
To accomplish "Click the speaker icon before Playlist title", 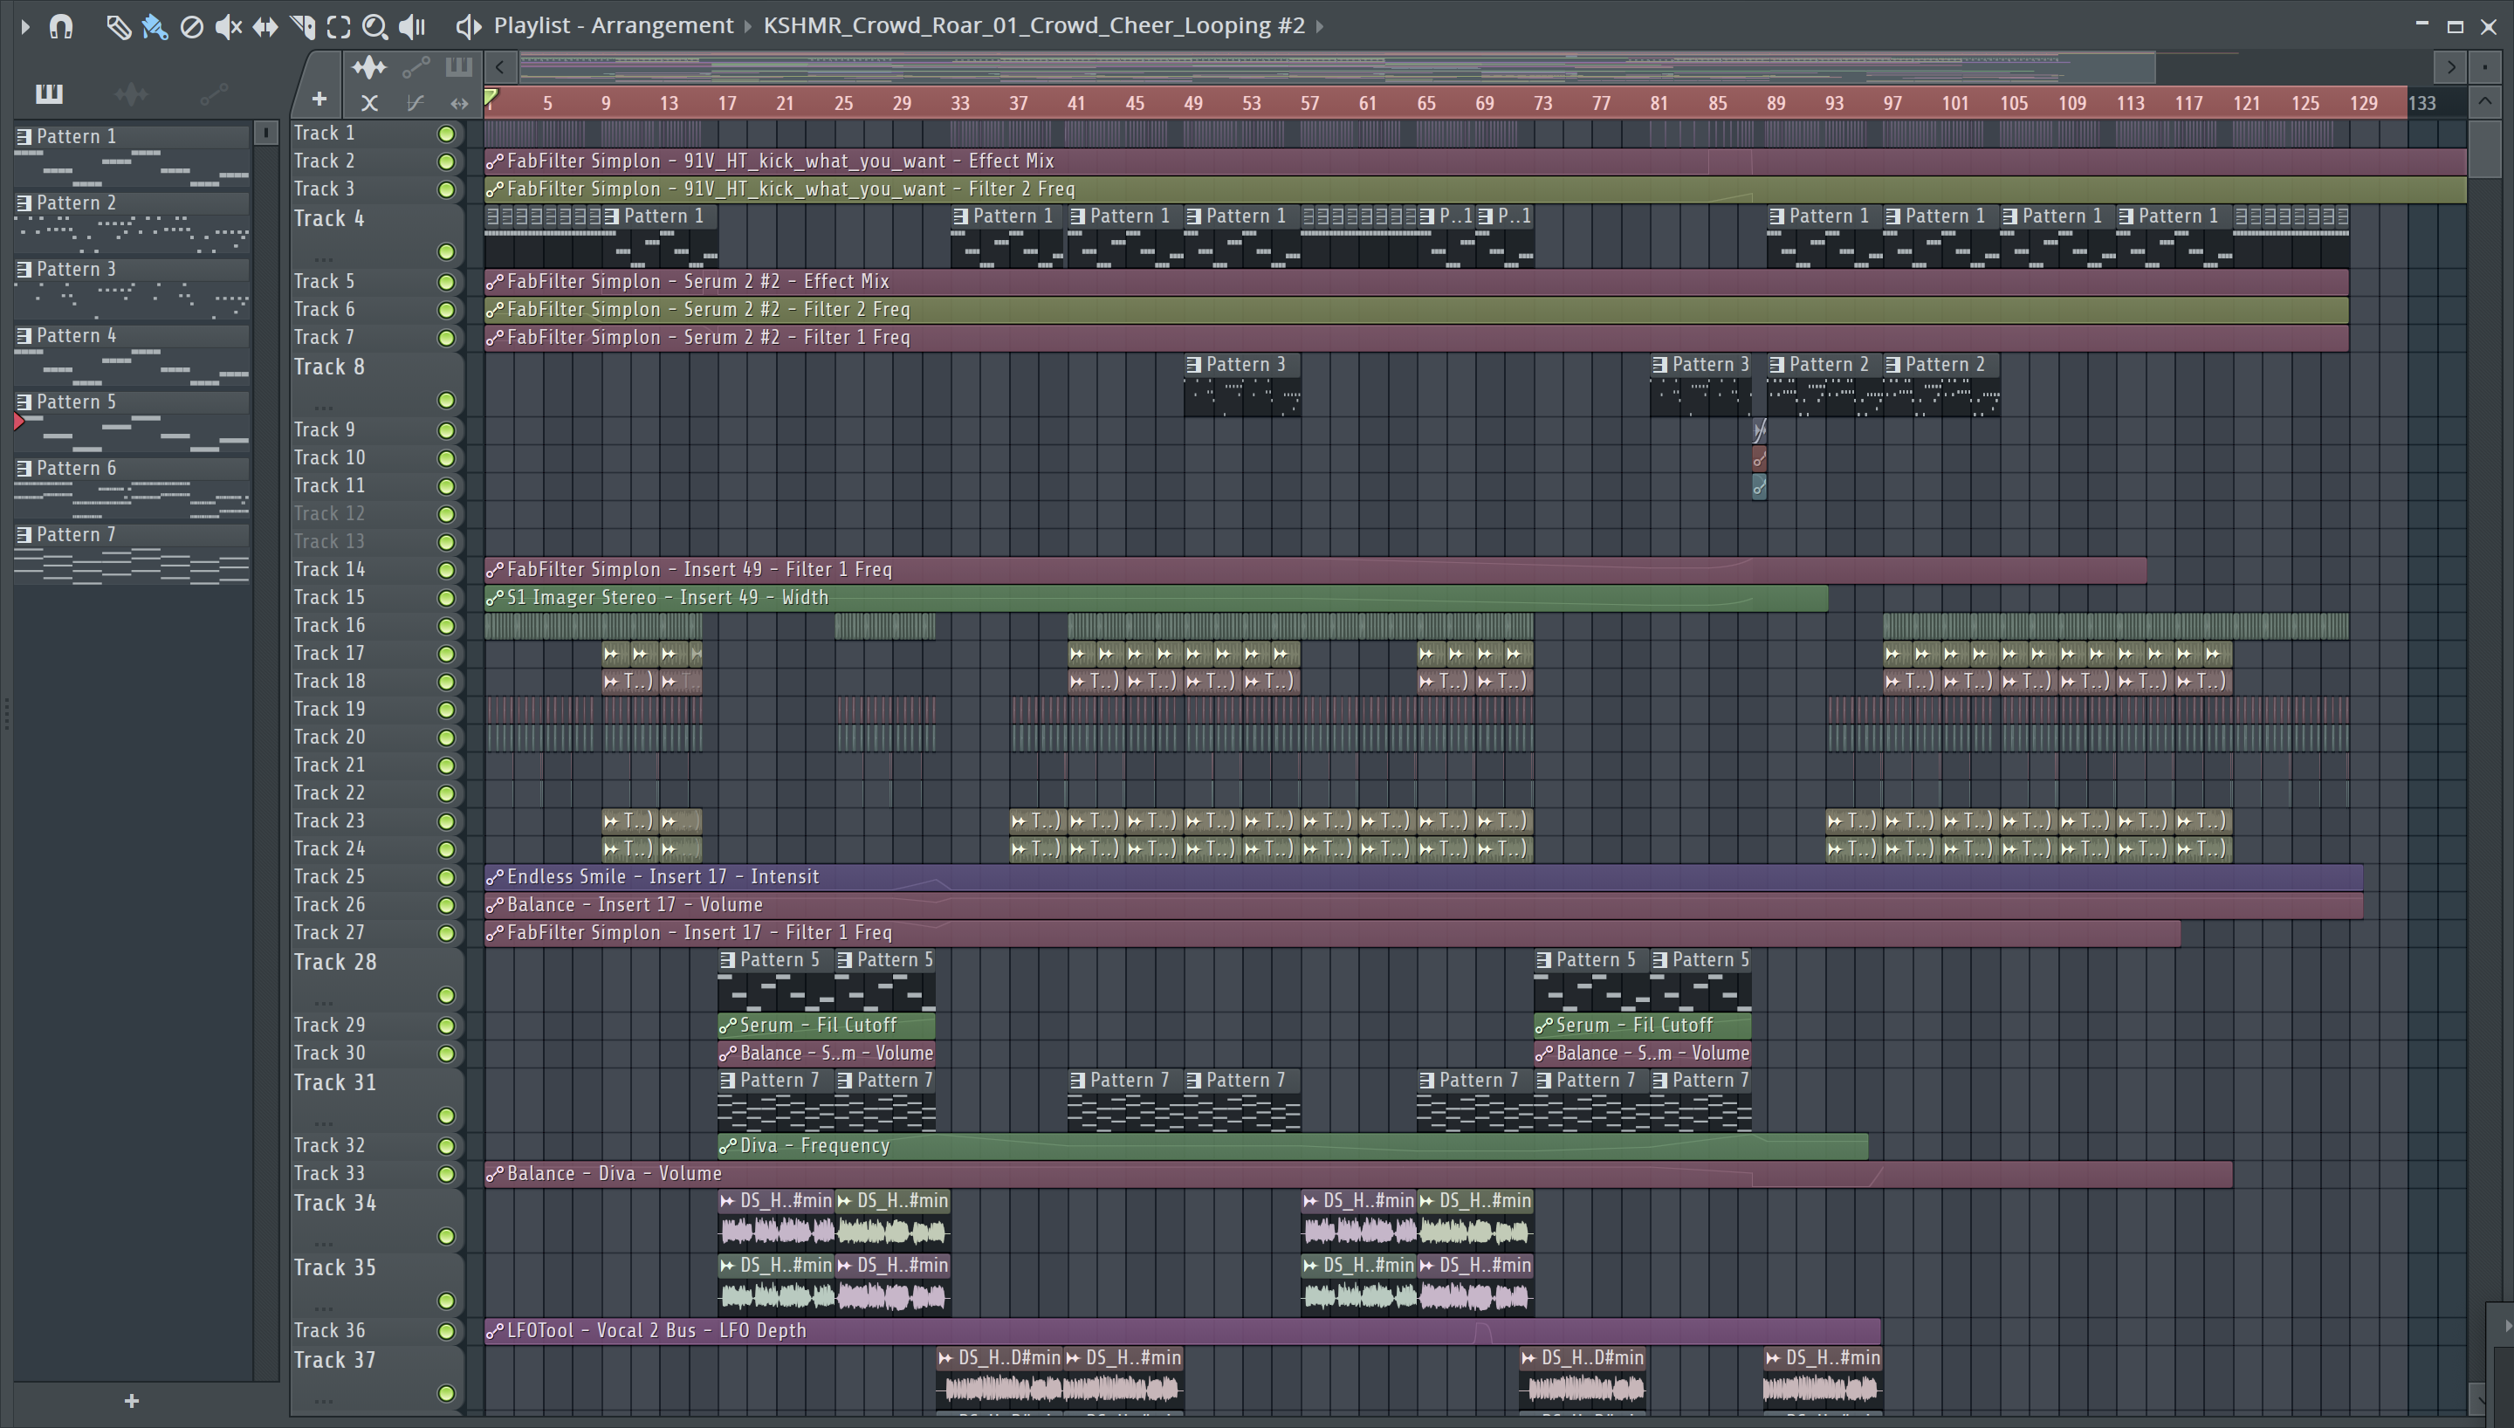I will tap(468, 26).
